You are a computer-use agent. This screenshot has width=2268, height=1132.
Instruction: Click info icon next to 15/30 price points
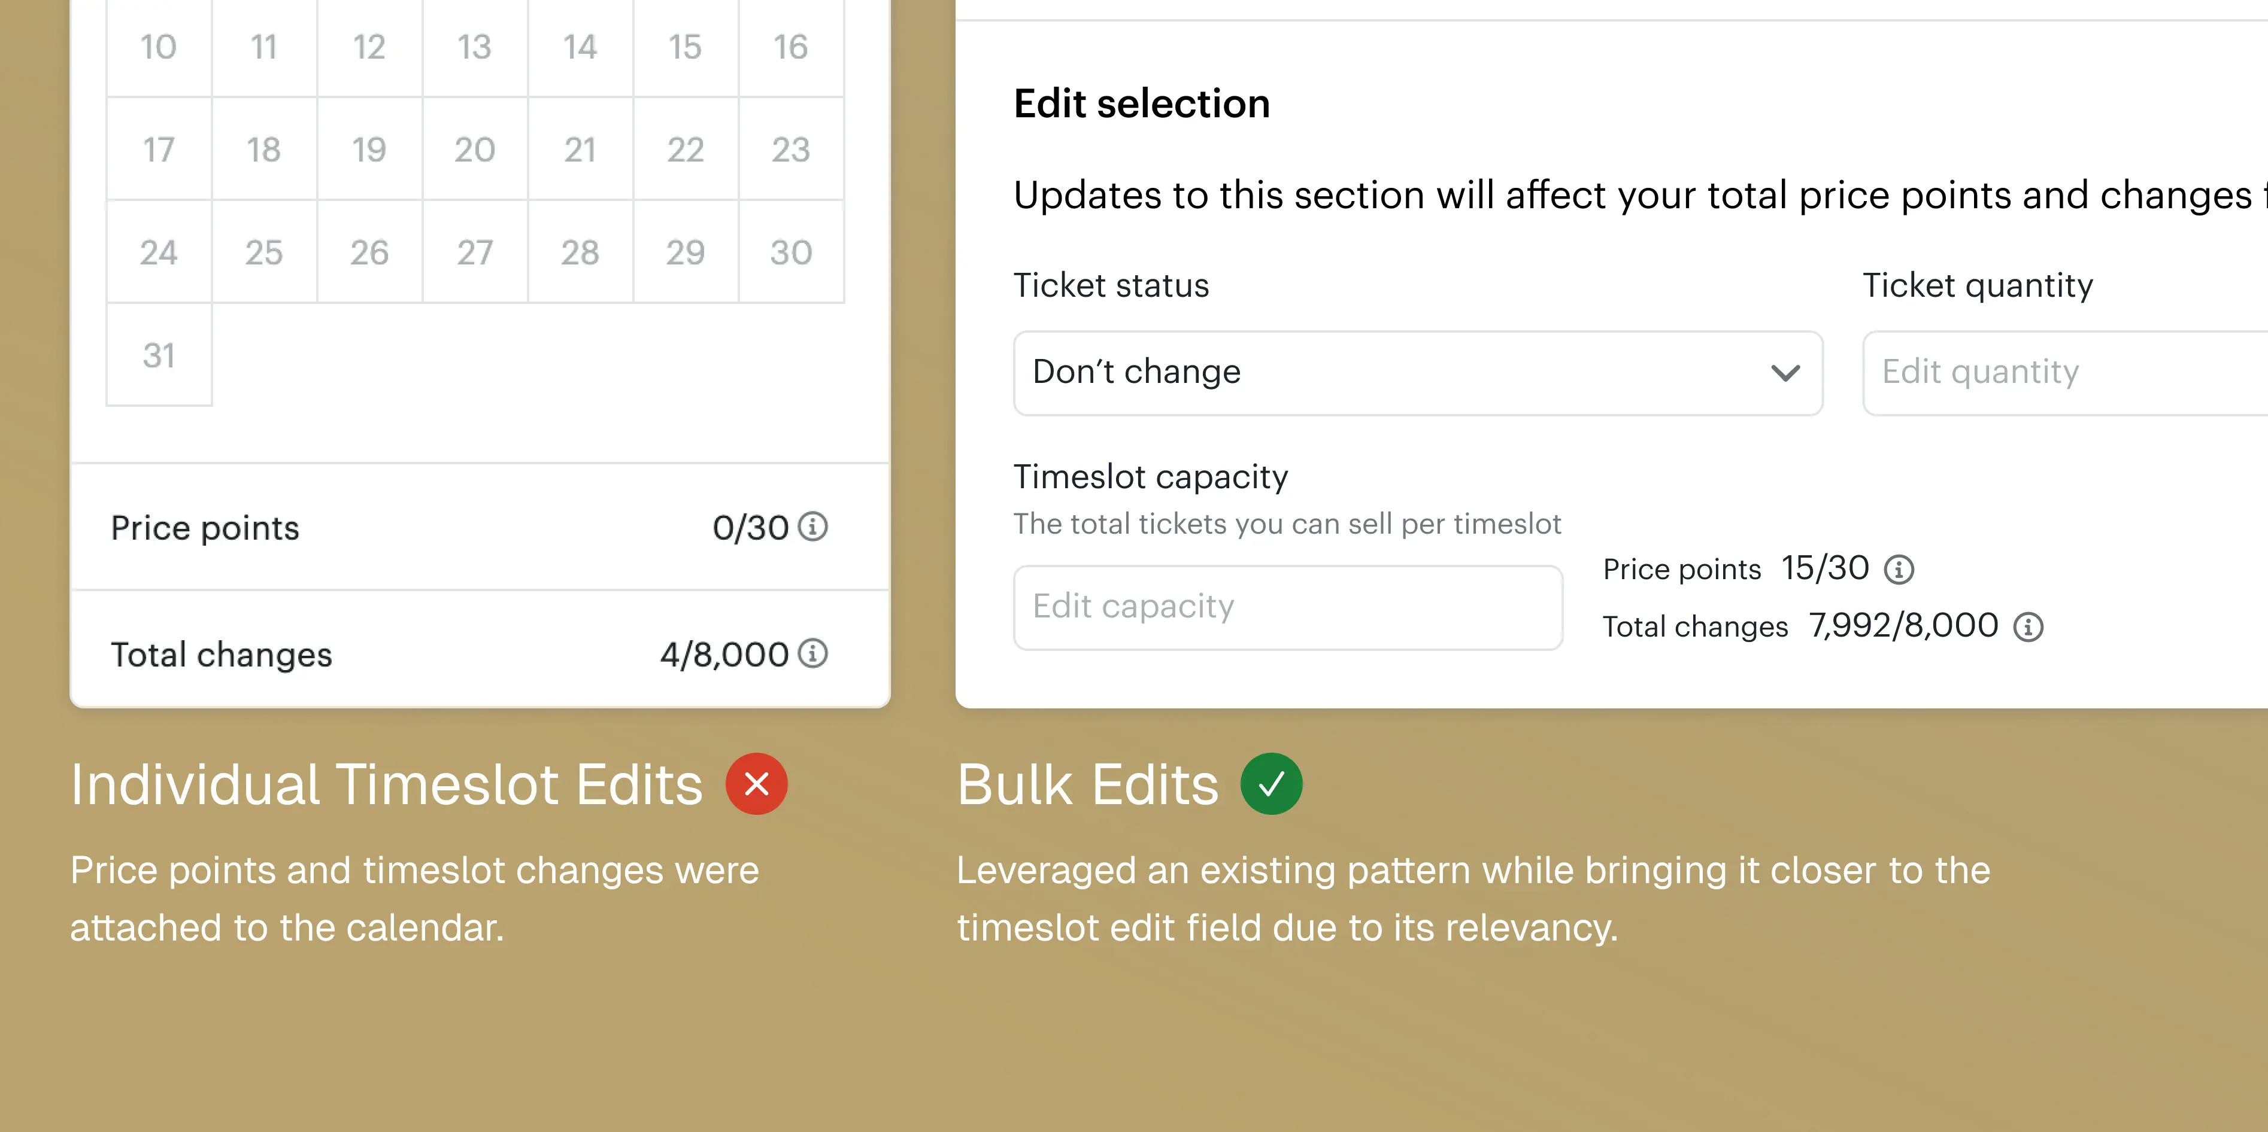coord(1899,569)
